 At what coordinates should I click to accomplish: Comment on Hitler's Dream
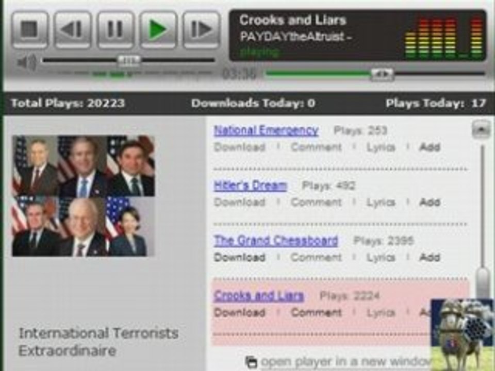(316, 202)
